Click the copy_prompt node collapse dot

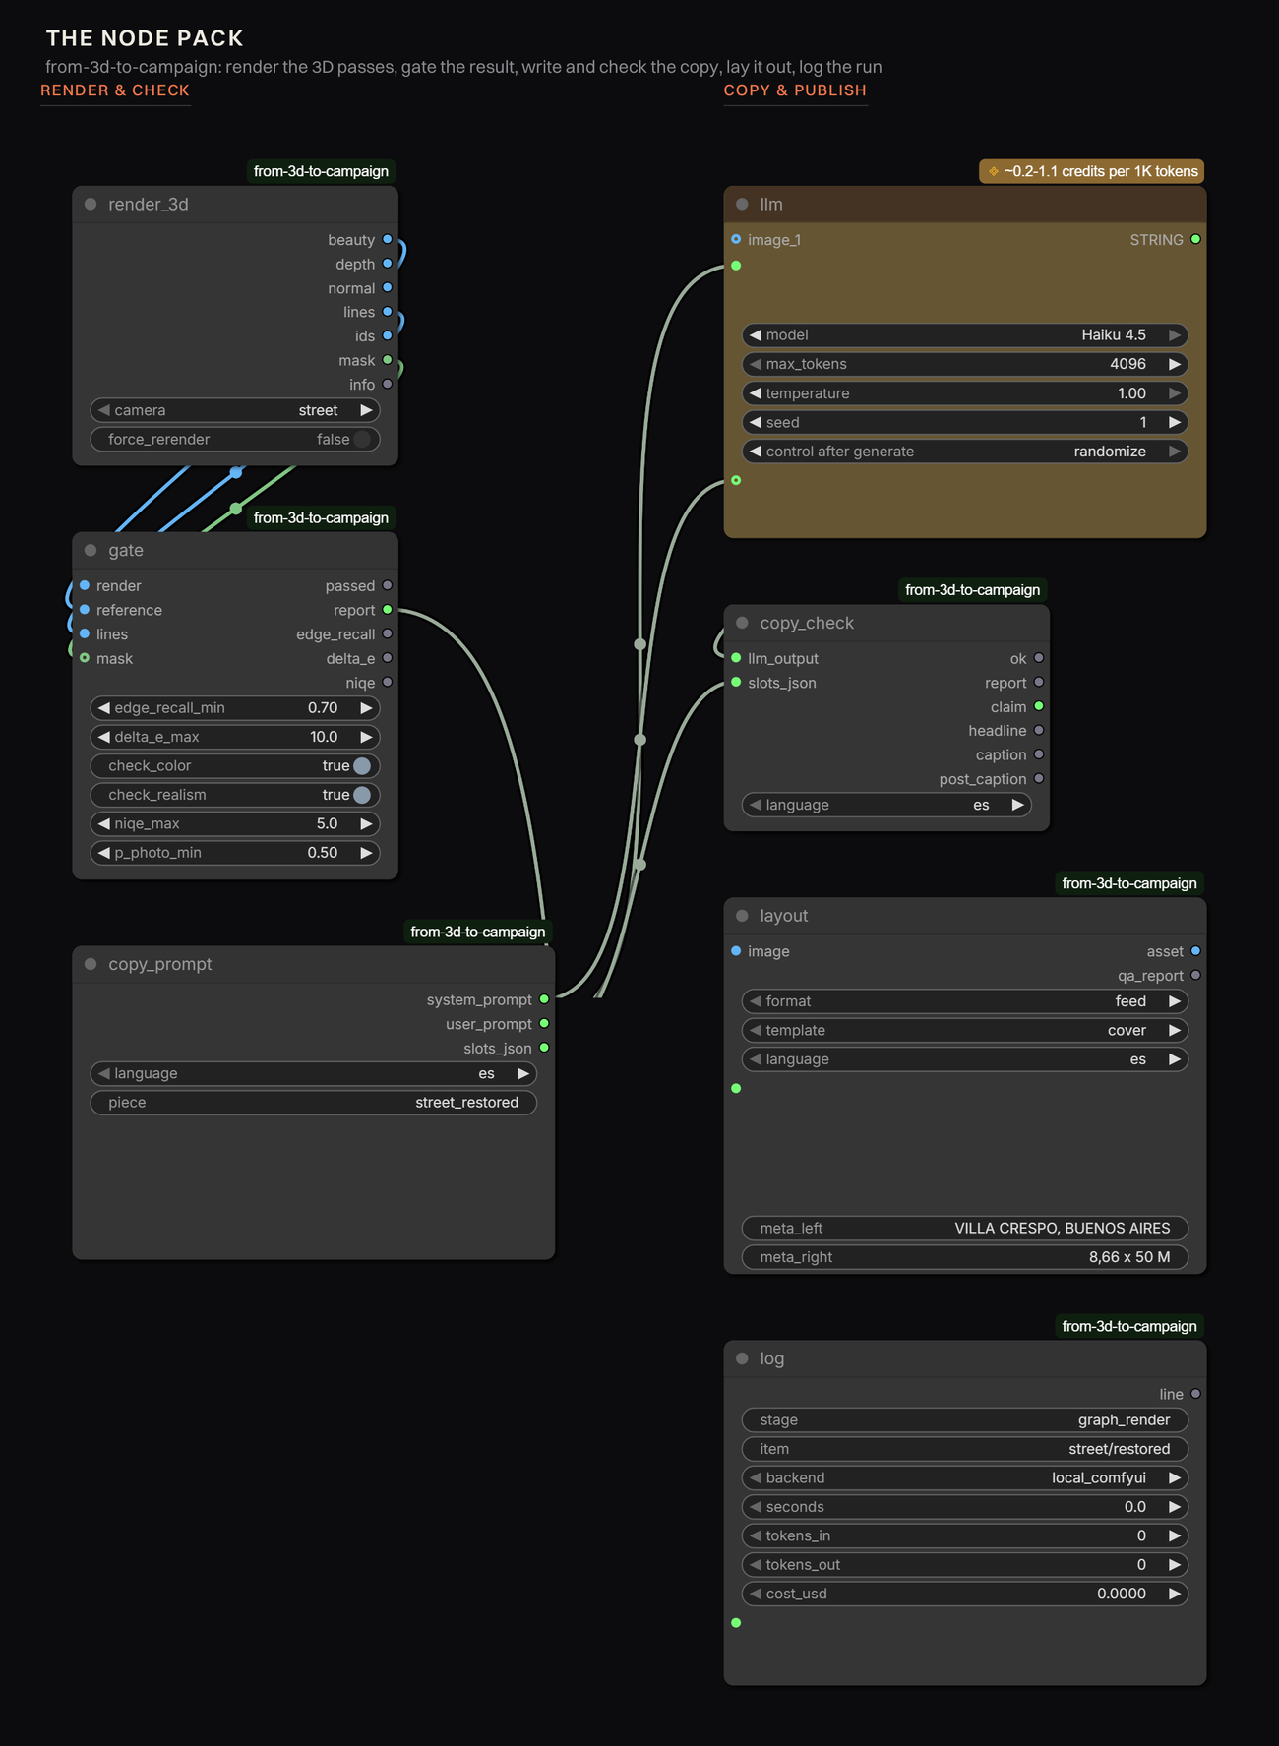click(x=91, y=964)
